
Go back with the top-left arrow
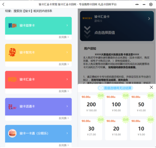coord(3,5)
